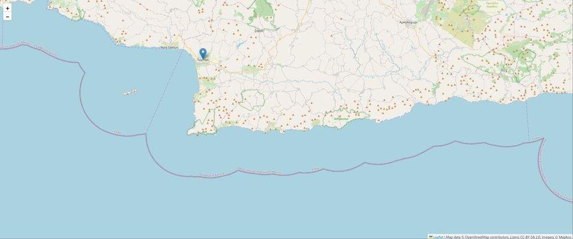Zoom in with the plus button
Image resolution: width=573 pixels, height=239 pixels.
(x=7, y=8)
